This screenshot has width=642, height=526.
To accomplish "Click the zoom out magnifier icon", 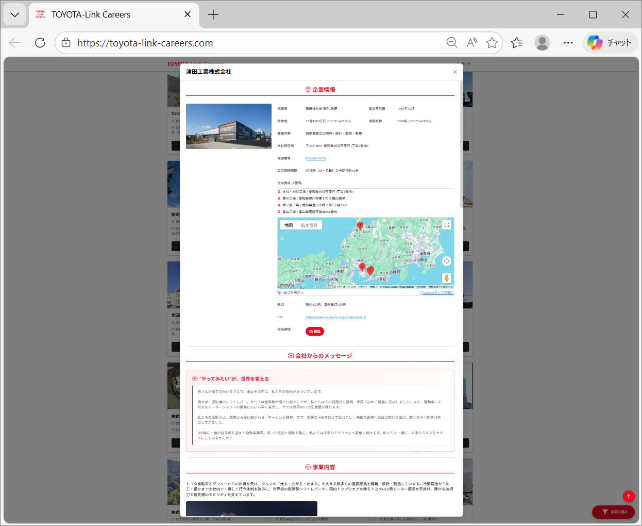I will coord(452,43).
